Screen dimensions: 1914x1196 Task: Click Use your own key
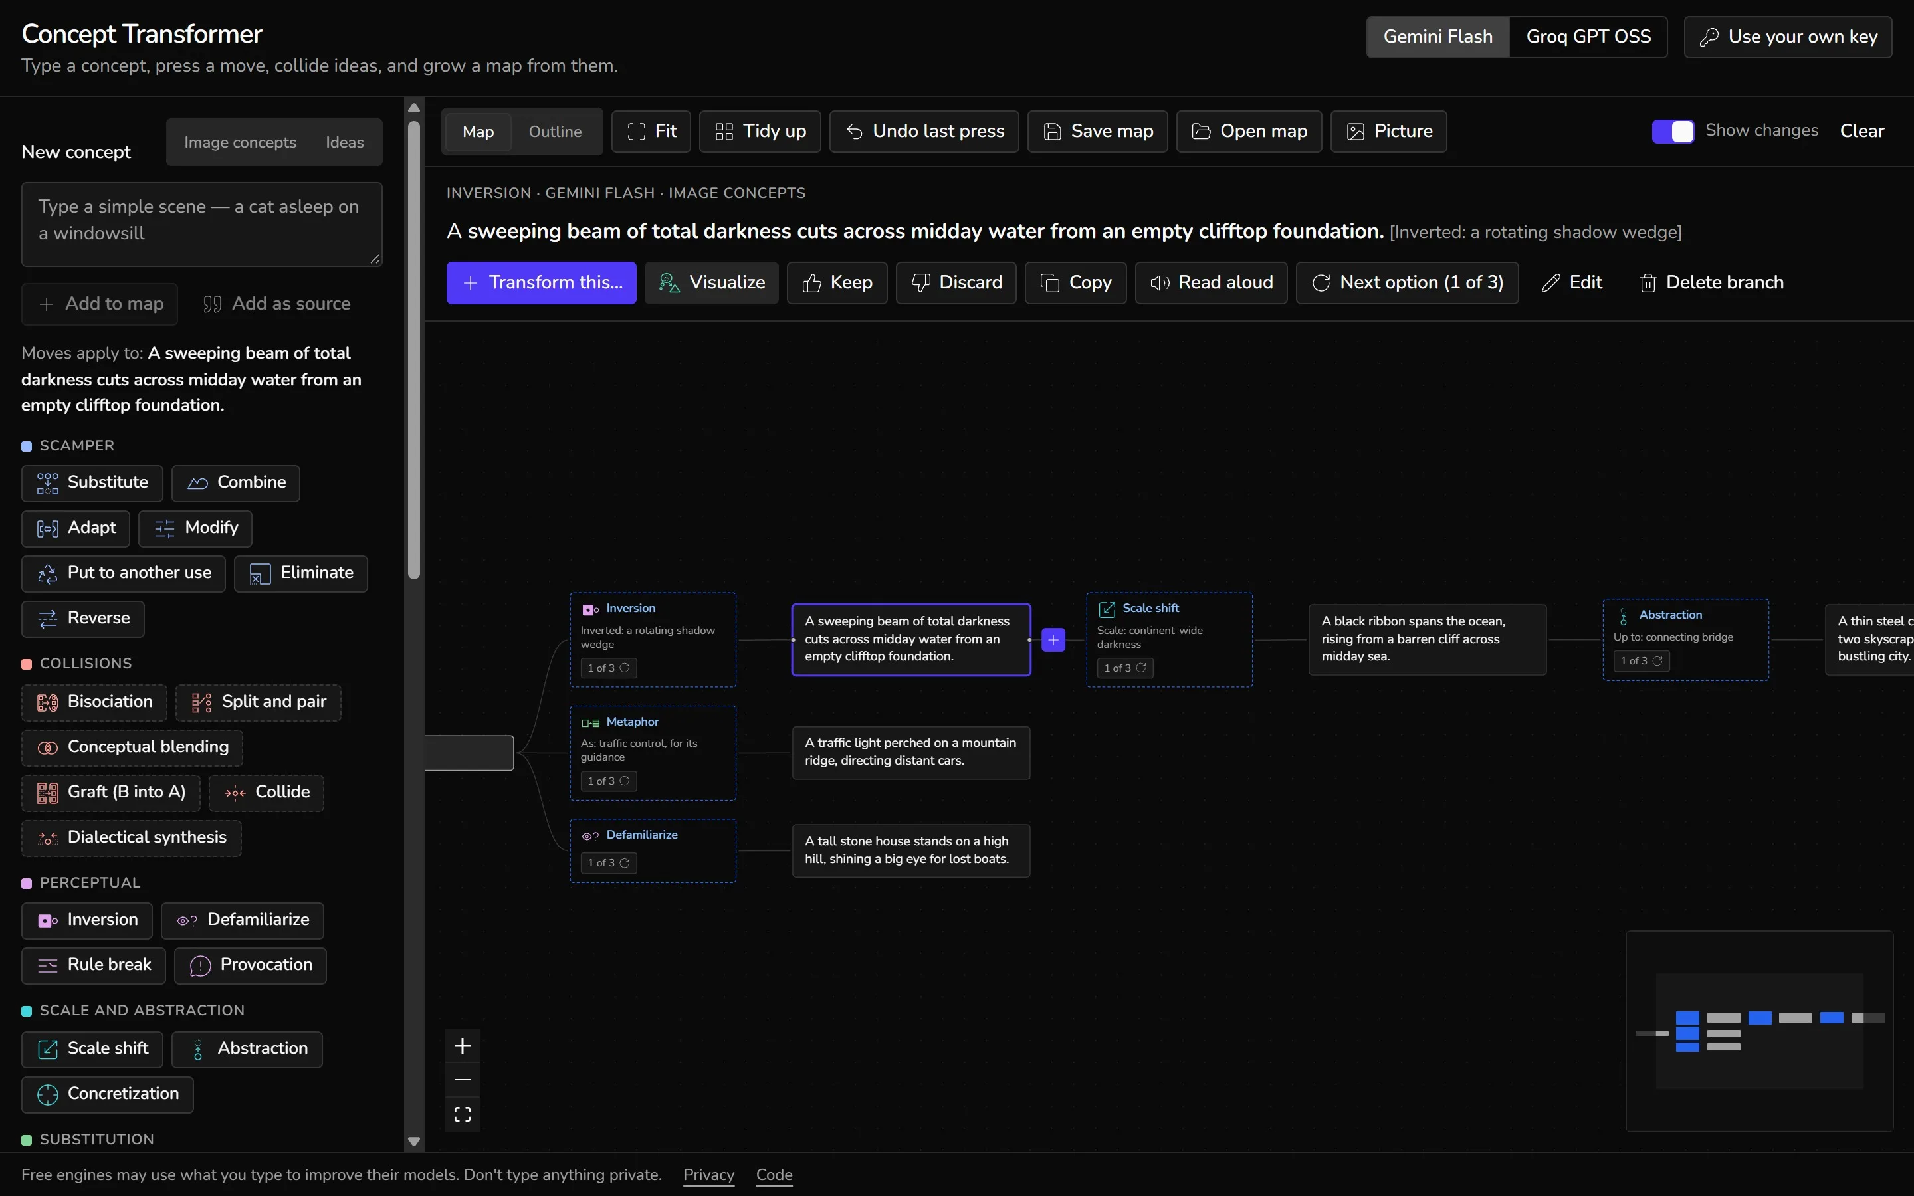1788,37
